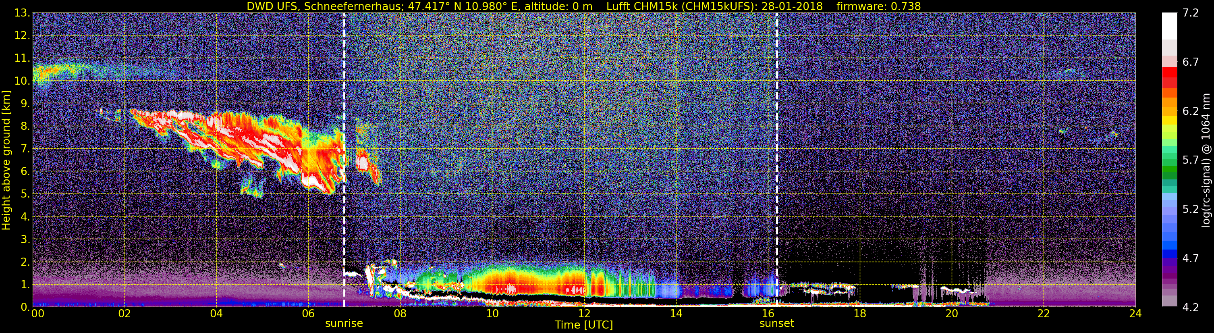
Task: Click the '0.' height axis tick label
Action: pos(25,307)
